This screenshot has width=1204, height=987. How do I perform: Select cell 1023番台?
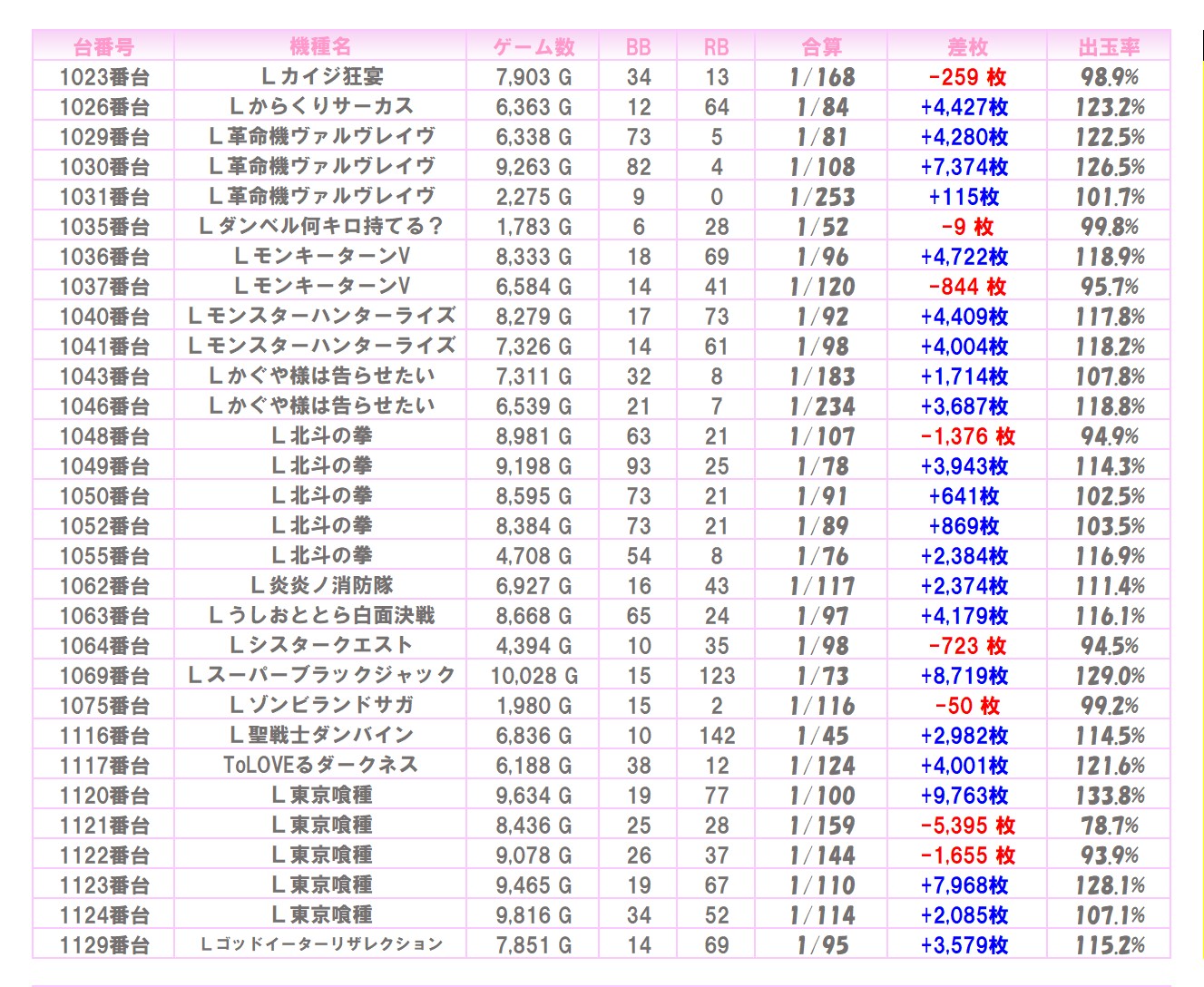coord(104,77)
